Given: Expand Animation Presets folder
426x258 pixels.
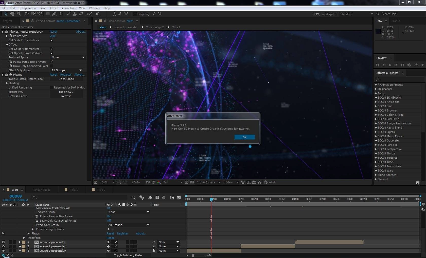Looking at the screenshot, I should 376,85.
